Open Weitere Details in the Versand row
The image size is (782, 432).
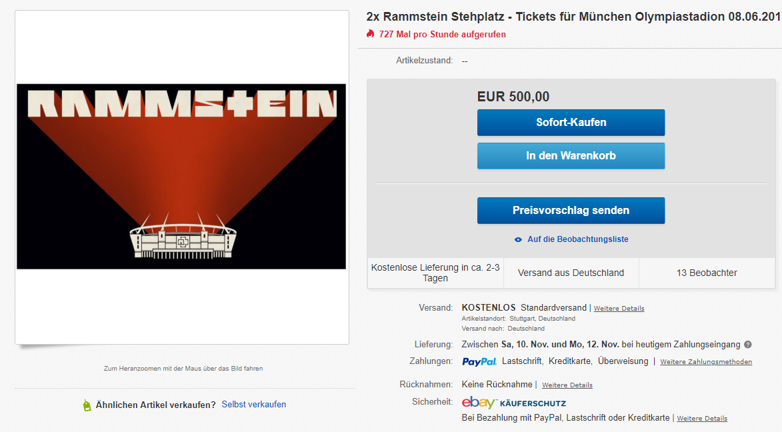[619, 309]
